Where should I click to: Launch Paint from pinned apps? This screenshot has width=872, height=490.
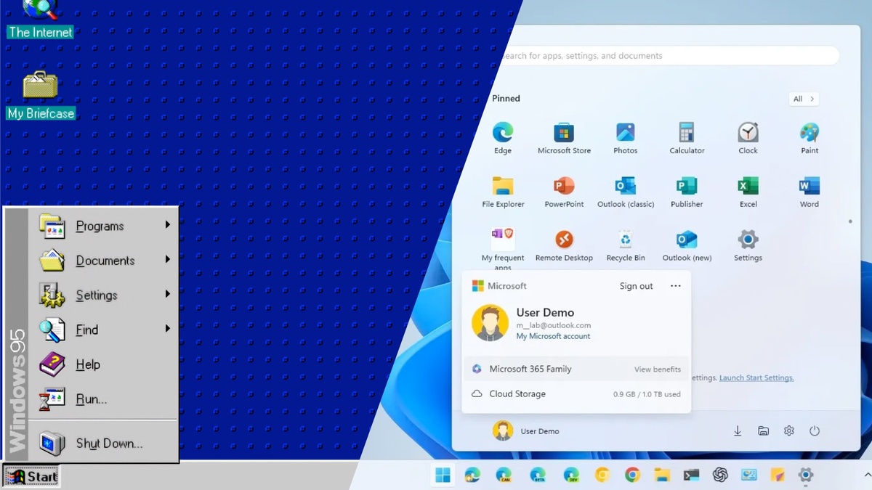tap(810, 138)
